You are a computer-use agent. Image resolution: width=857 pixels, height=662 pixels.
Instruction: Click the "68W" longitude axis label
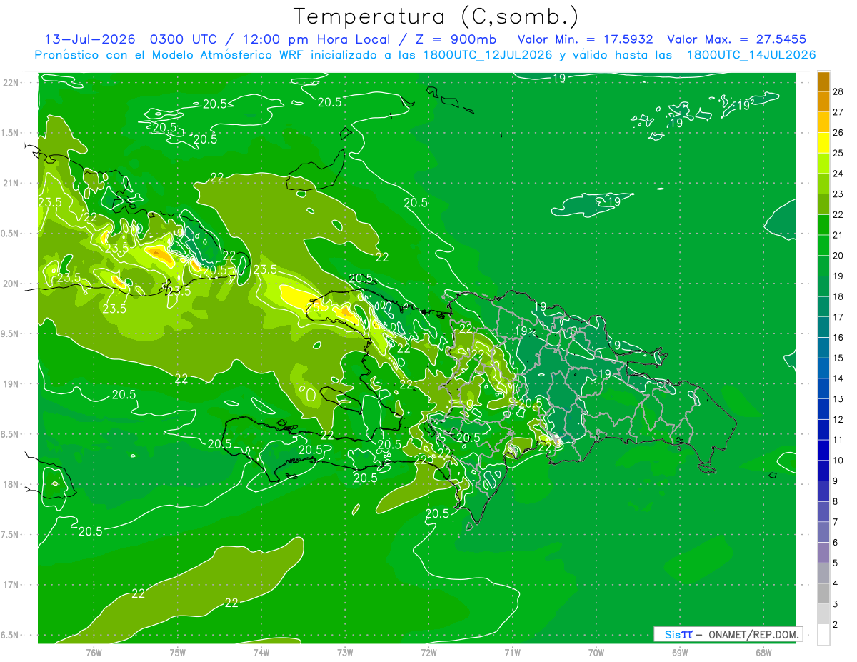(763, 652)
